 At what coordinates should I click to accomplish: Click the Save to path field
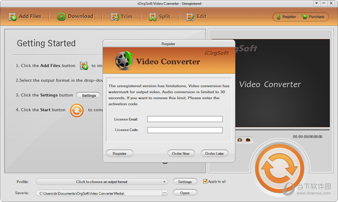[x=99, y=193]
